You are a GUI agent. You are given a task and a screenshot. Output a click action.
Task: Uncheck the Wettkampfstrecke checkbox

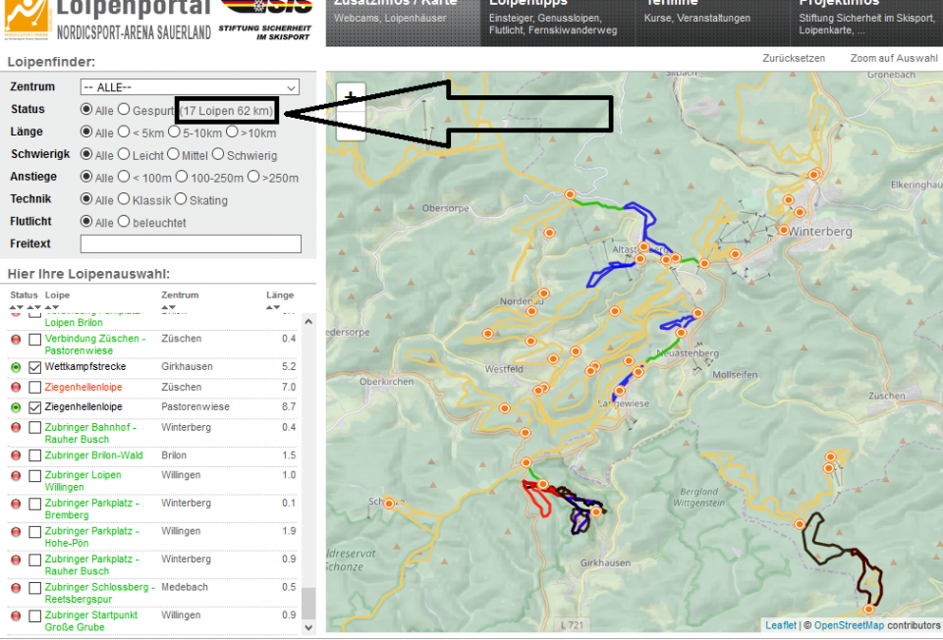(x=35, y=367)
